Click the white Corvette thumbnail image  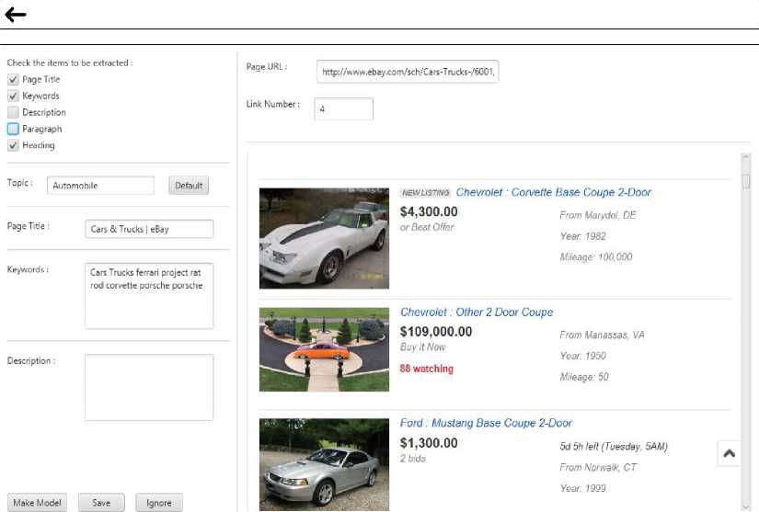(325, 238)
